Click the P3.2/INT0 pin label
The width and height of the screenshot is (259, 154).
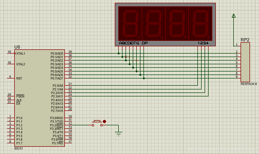pyautogui.click(x=56, y=125)
